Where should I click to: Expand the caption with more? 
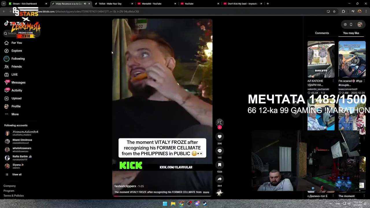pos(206,192)
